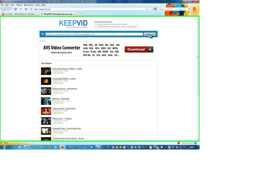This screenshot has width=265, height=188.
Task: Open Fast and Furious 4 Trailer link
Action: point(67,69)
